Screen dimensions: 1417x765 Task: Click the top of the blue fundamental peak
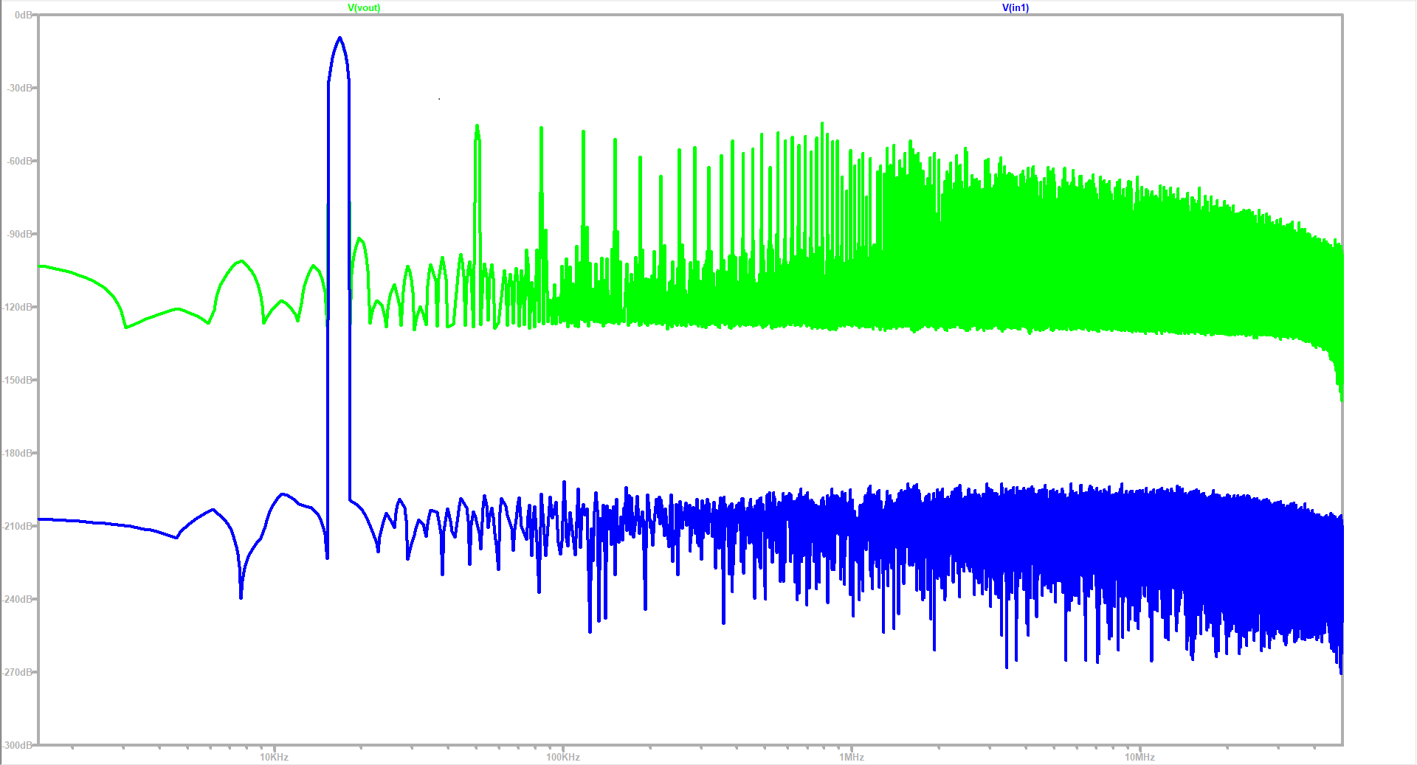point(339,38)
